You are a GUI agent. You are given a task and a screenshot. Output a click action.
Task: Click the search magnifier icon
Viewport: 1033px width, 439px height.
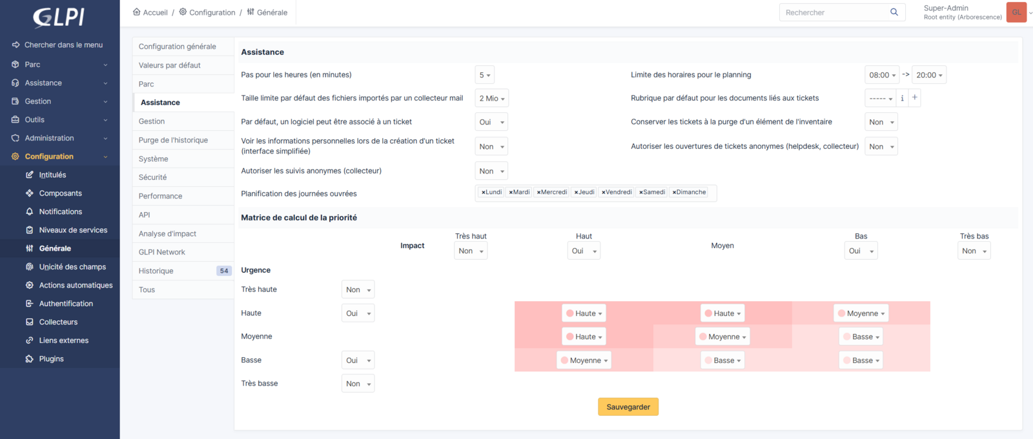[x=894, y=12]
